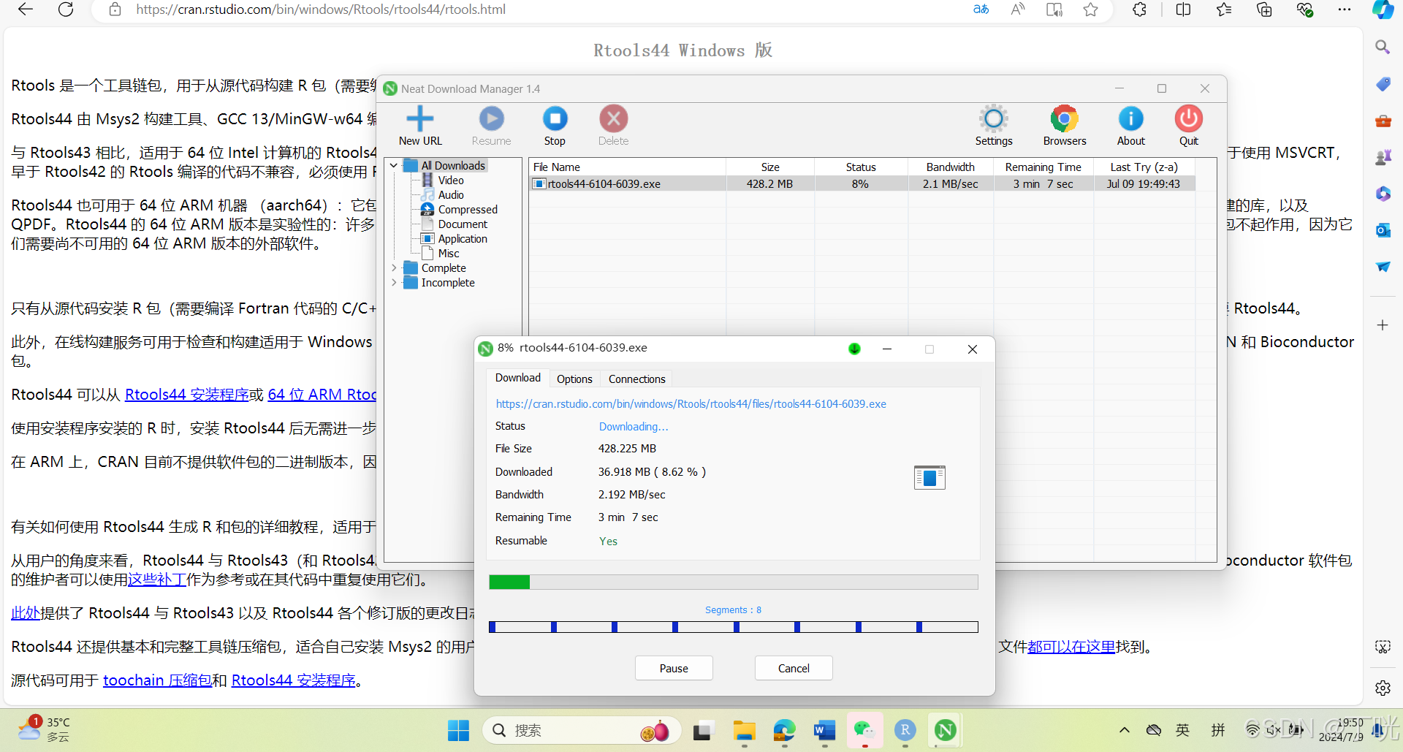This screenshot has height=752, width=1403.
Task: Select the Audio category
Action: point(451,195)
